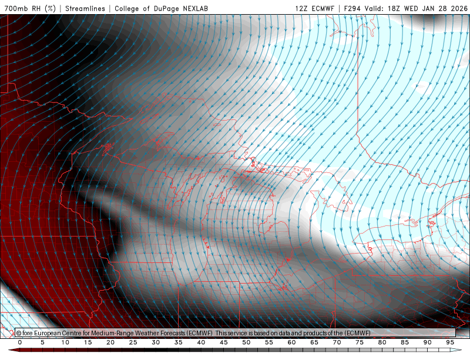
Task: Click the 60 value on the colorbar
Action: [x=291, y=342]
